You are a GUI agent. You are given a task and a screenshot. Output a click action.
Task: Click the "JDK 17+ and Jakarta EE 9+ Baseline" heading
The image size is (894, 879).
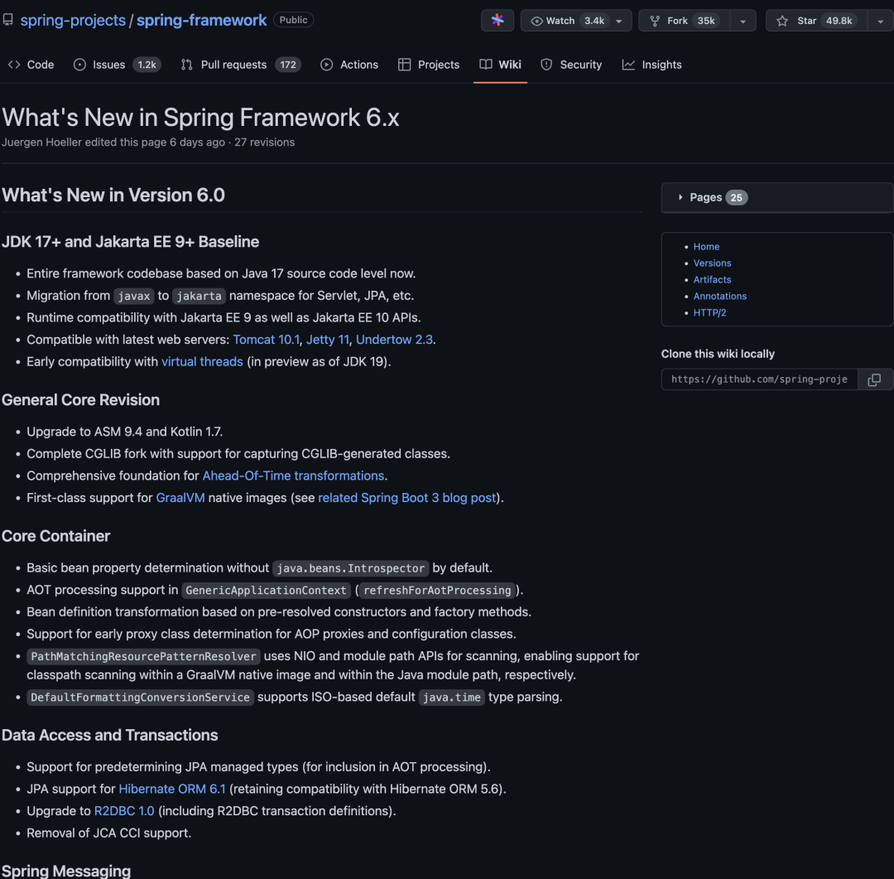pos(131,242)
